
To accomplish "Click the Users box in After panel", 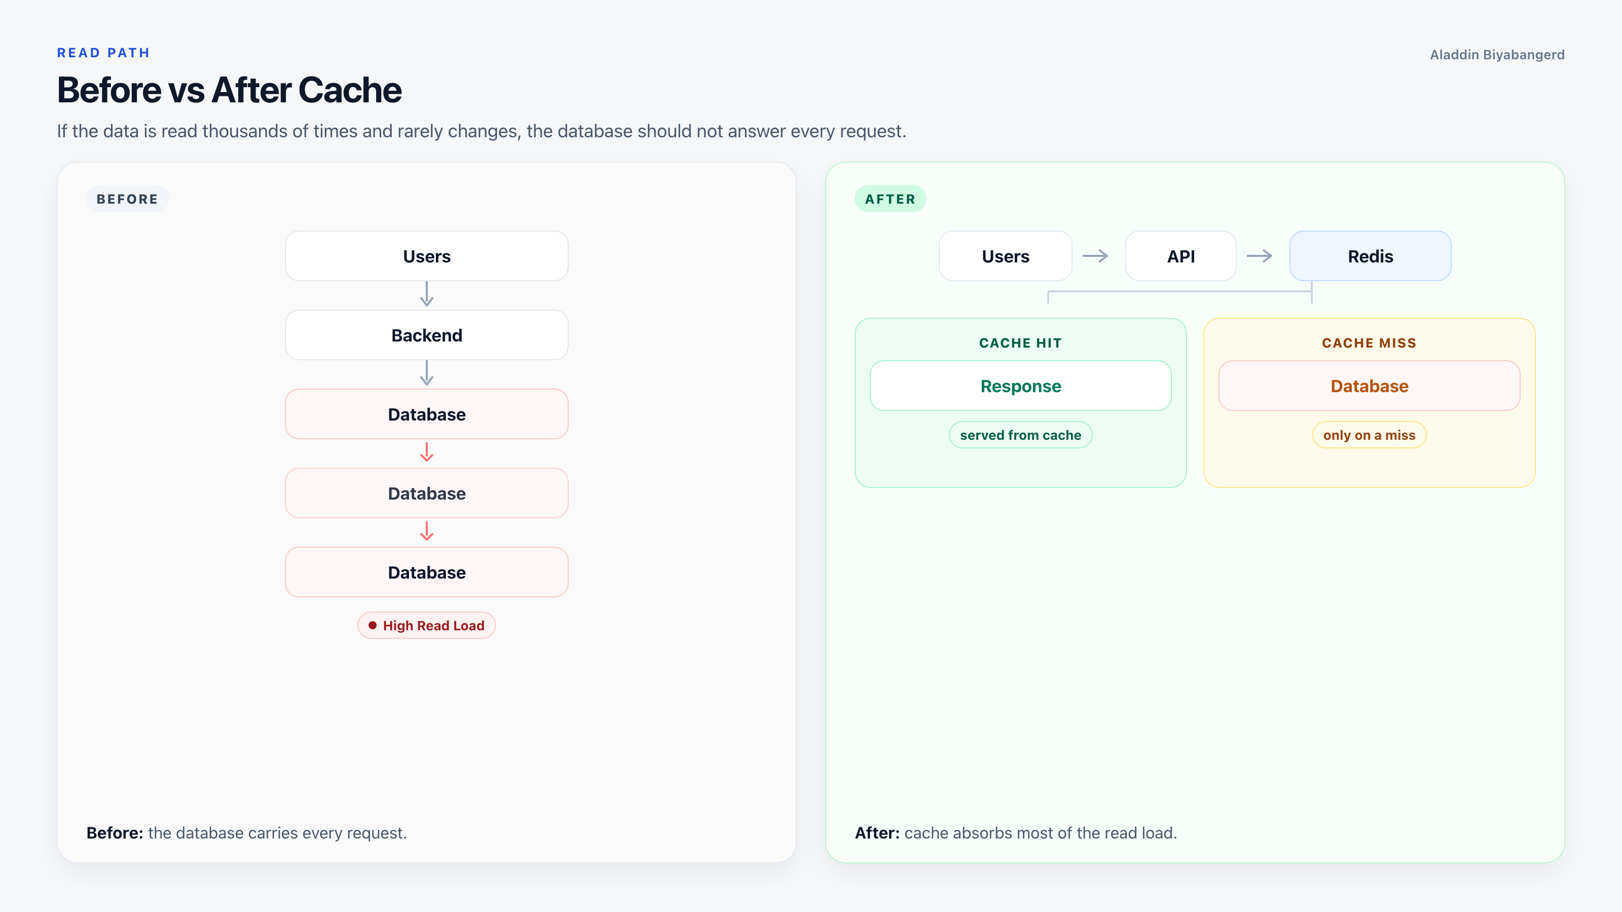I will [1006, 255].
